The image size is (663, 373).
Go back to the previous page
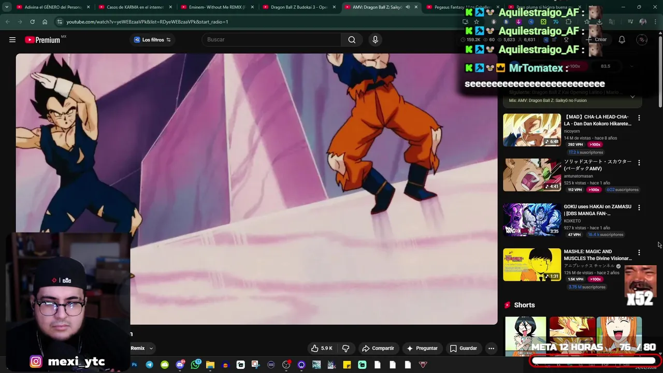click(8, 22)
